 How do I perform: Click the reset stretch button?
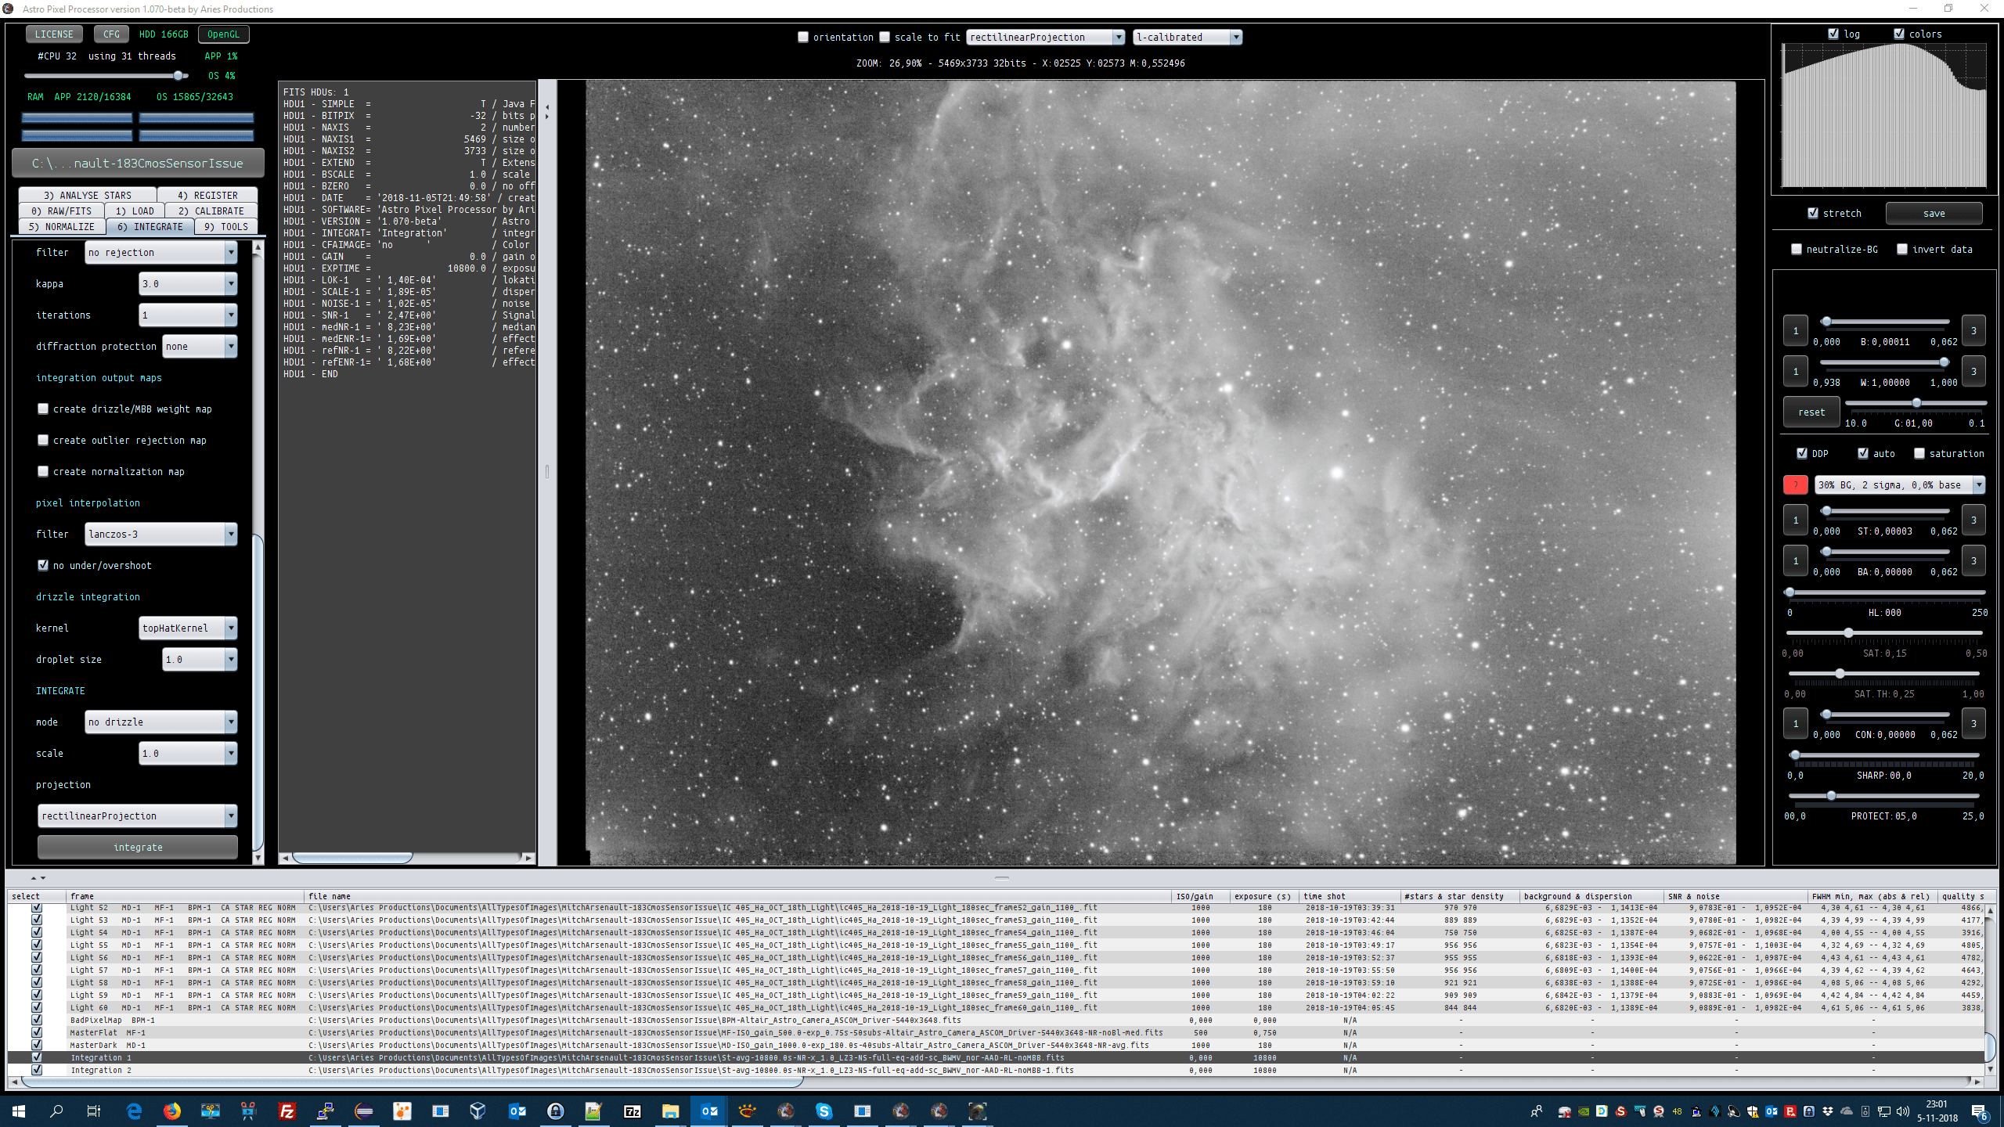tap(1811, 412)
